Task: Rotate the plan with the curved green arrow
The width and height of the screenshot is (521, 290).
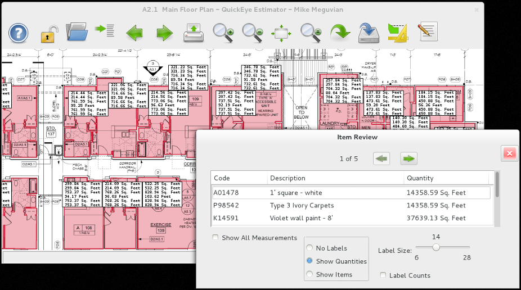Action: coord(340,33)
